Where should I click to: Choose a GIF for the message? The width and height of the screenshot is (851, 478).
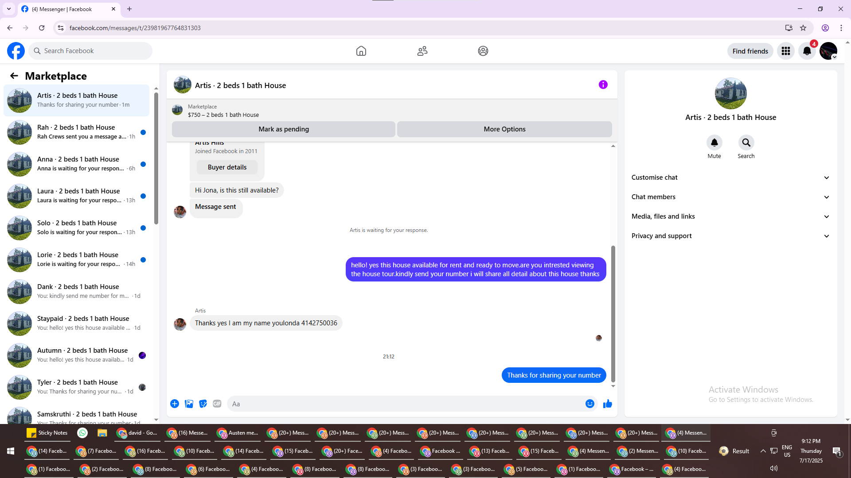click(217, 404)
